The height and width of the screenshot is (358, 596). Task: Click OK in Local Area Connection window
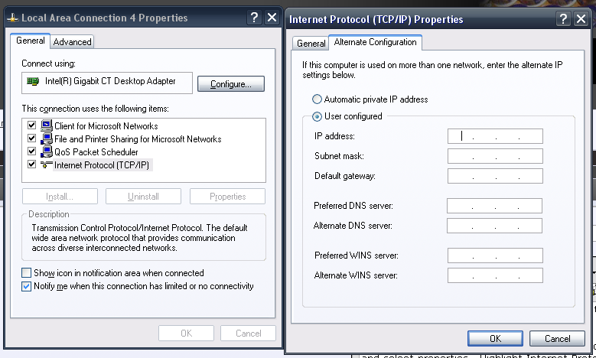tap(186, 334)
